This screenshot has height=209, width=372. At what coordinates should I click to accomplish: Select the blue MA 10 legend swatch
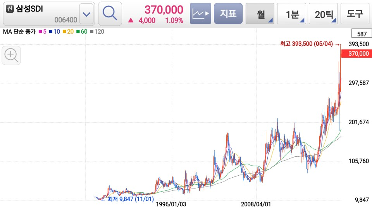point(51,31)
